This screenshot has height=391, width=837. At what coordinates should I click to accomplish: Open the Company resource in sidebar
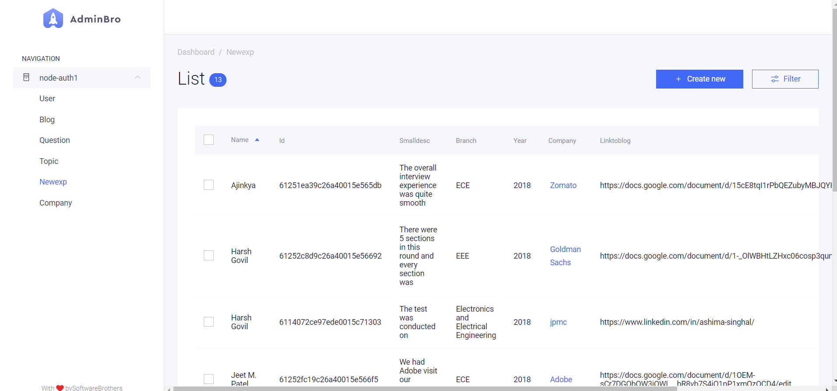(56, 203)
